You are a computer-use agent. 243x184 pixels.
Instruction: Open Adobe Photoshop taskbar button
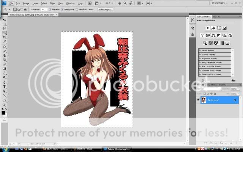pyautogui.click(x=117, y=149)
